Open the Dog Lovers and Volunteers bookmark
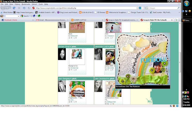192x119 pixels. [x=68, y=12]
